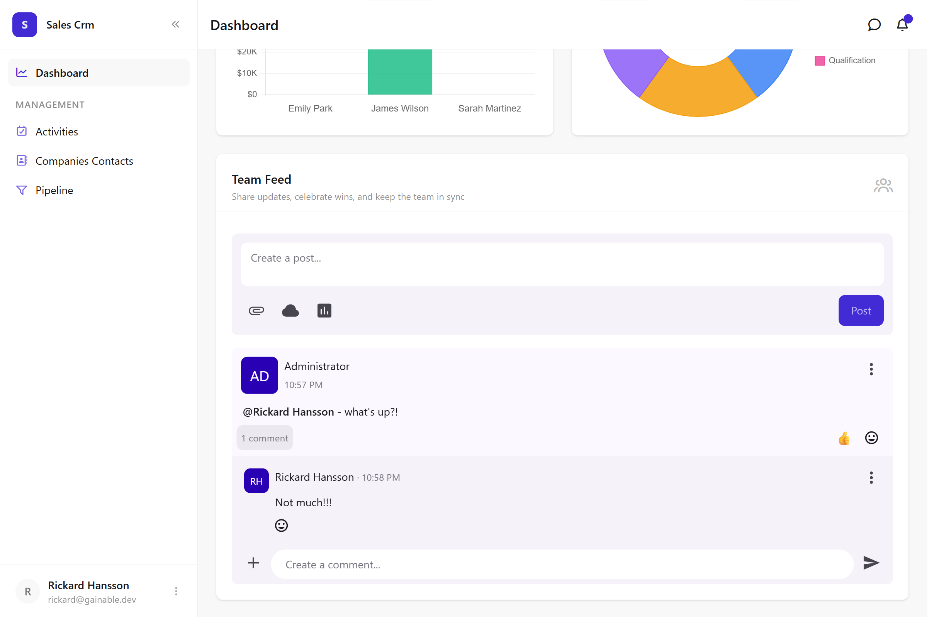
Task: Click the team members icon
Action: pyautogui.click(x=883, y=186)
